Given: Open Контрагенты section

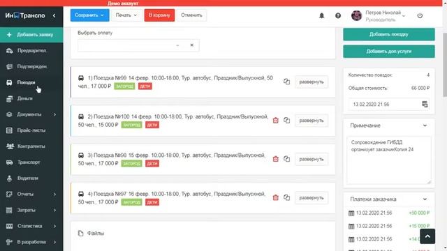Looking at the screenshot, I should click(x=31, y=146).
